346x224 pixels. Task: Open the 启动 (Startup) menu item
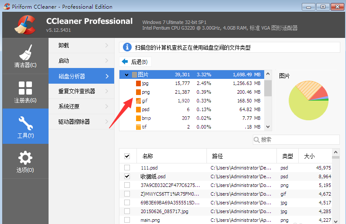[x=81, y=61]
